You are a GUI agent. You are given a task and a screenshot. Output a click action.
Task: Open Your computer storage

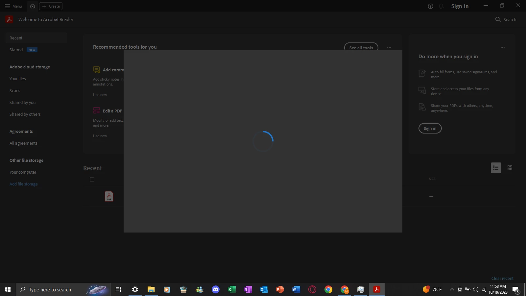(x=23, y=172)
